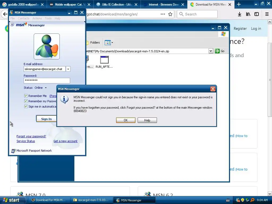272x204 pixels.
Task: Click the Windows flag logo in Explorer
Action: coord(223,34)
